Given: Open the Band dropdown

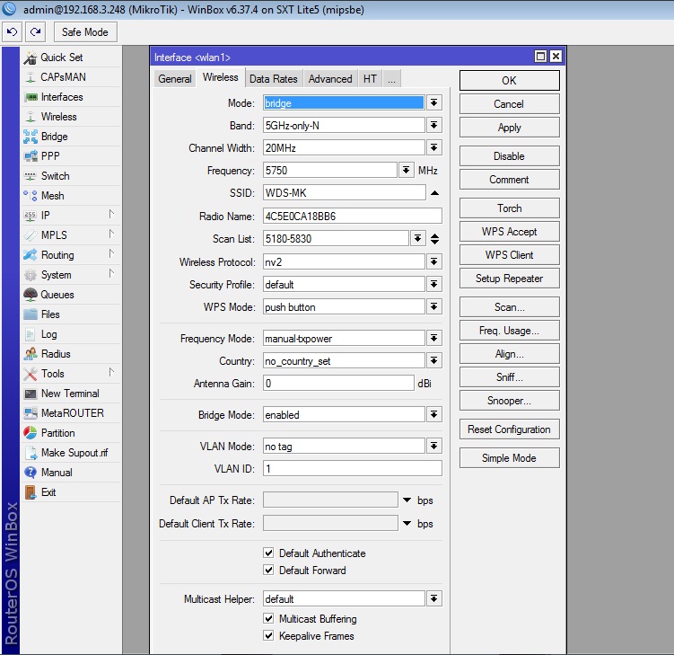Looking at the screenshot, I should [434, 125].
